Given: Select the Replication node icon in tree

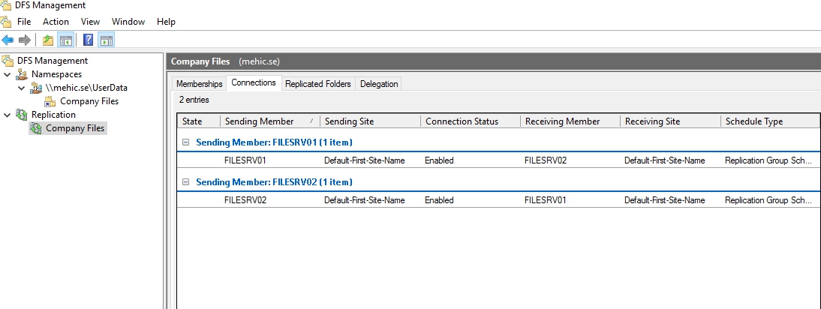Looking at the screenshot, I should pyautogui.click(x=22, y=115).
